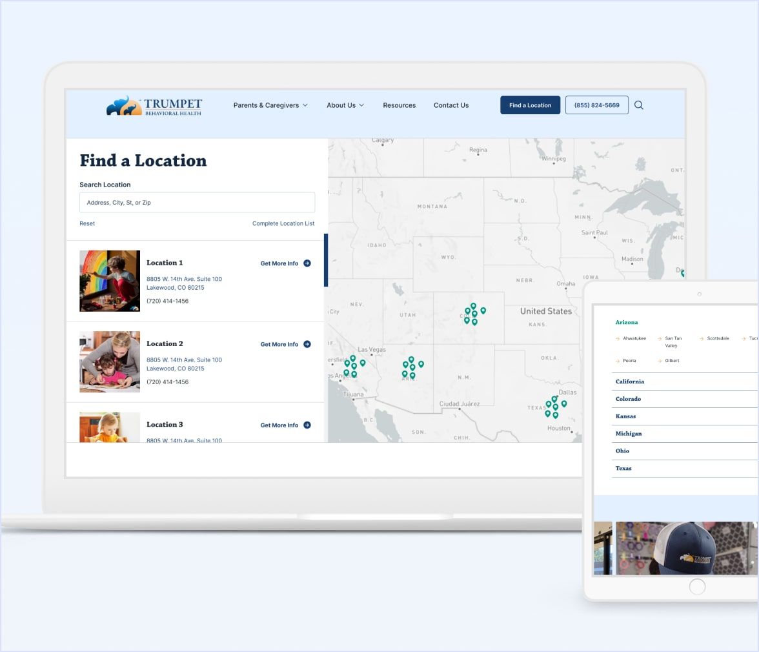Select the easternmost map pin in Colorado
This screenshot has height=652, width=759.
coord(483,311)
